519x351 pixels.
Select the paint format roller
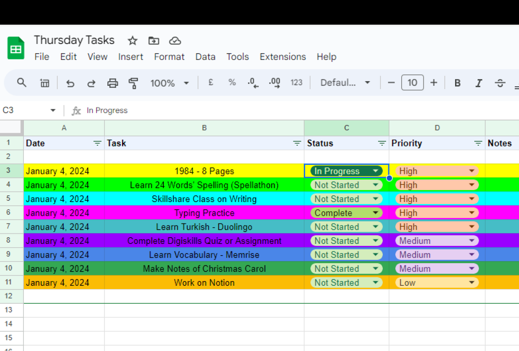[133, 83]
